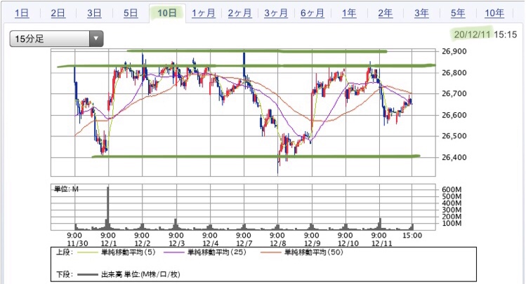This screenshot has height=284, width=526.
Task: Open the 5年 chart range
Action: pyautogui.click(x=458, y=13)
